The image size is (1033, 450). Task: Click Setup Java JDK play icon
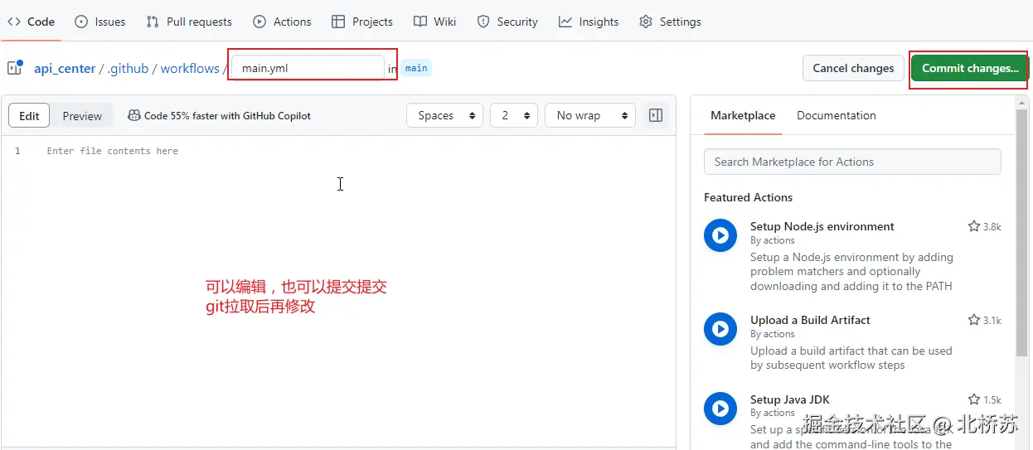tap(720, 409)
